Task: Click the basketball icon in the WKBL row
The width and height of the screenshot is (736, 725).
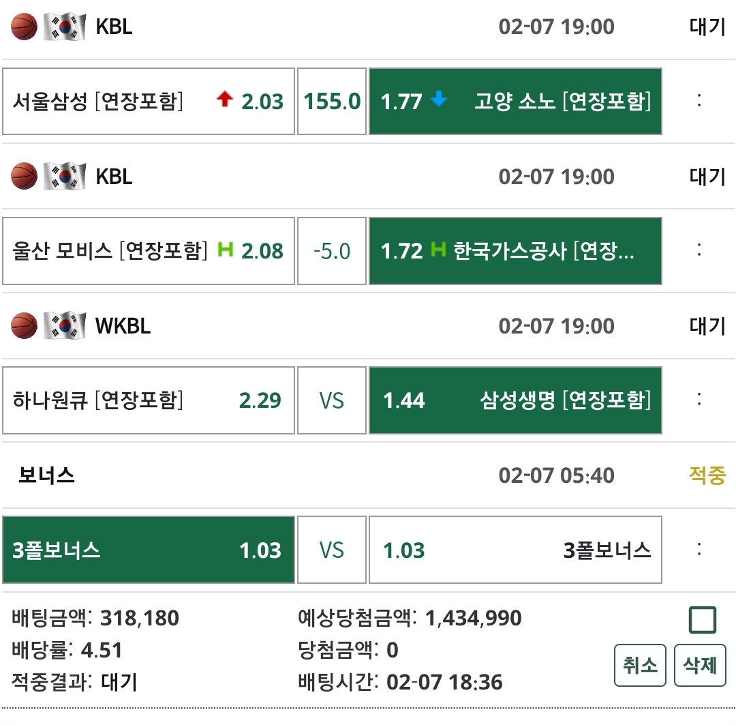Action: (x=25, y=326)
